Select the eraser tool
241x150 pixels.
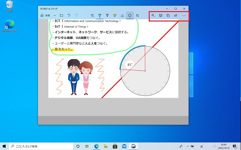coord(122,15)
